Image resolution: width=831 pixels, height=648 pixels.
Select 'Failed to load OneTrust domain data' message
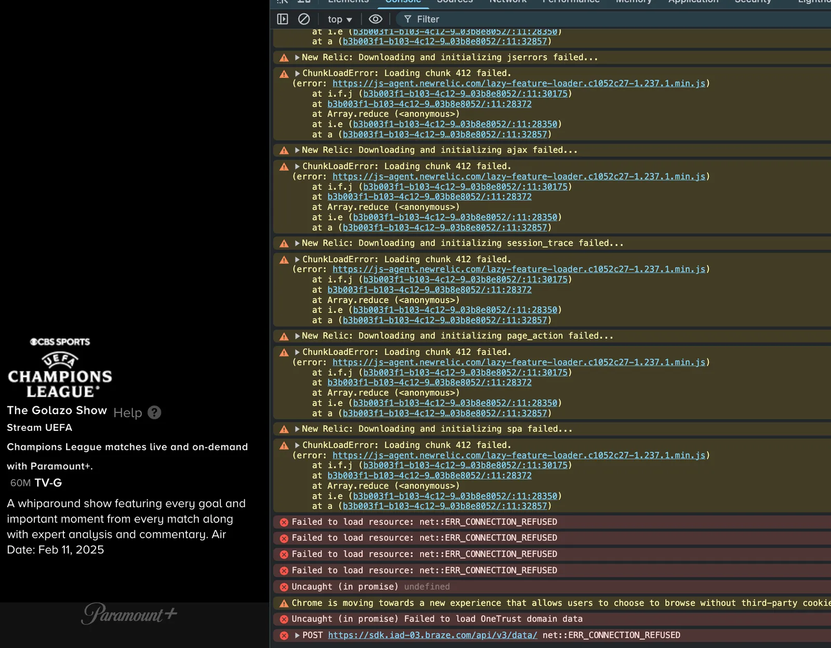coord(493,619)
